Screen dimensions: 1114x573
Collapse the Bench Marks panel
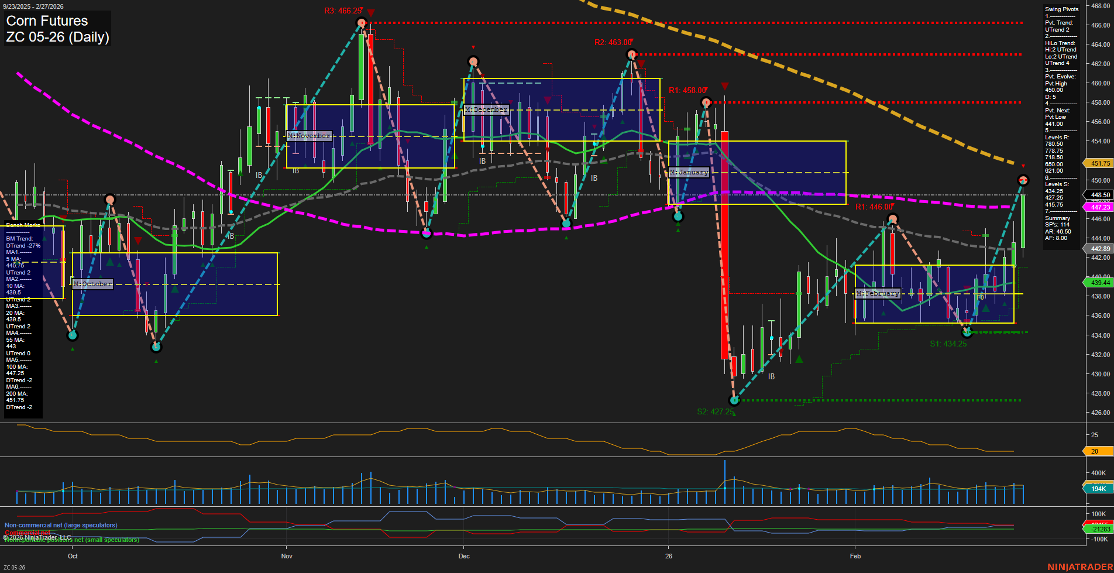[22, 225]
